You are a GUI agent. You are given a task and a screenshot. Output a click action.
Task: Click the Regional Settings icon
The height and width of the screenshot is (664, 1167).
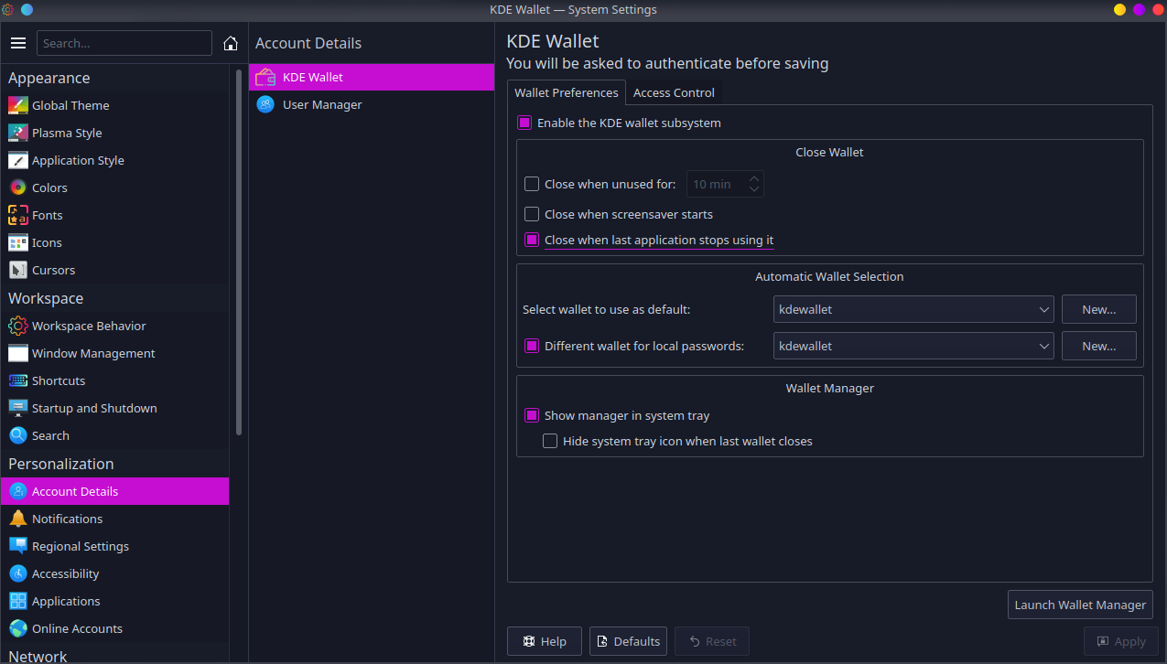click(x=18, y=546)
